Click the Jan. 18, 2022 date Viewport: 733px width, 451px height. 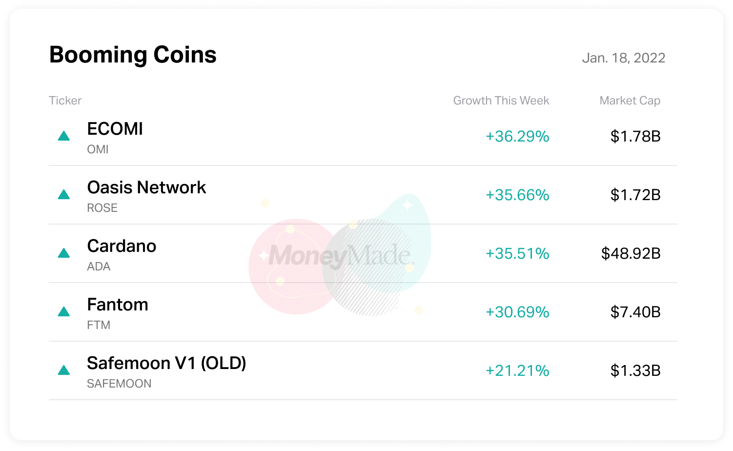coord(623,58)
